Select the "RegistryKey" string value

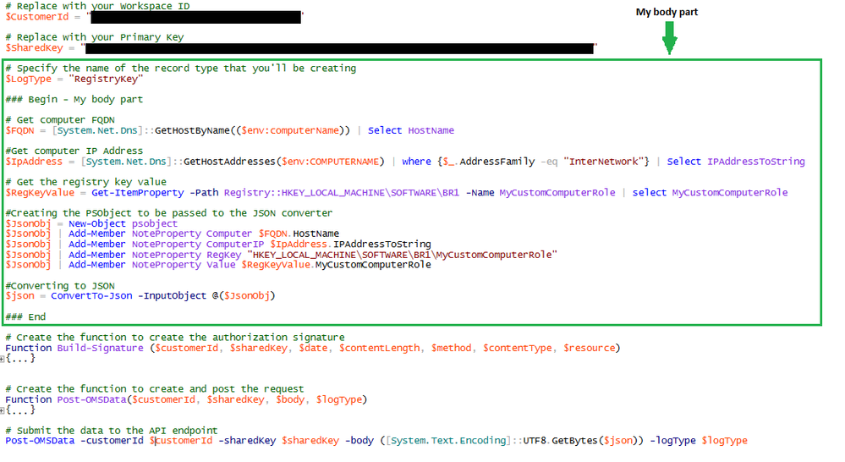[x=106, y=80]
